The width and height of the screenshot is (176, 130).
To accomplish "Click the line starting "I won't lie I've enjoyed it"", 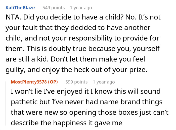I will coord(85,92).
